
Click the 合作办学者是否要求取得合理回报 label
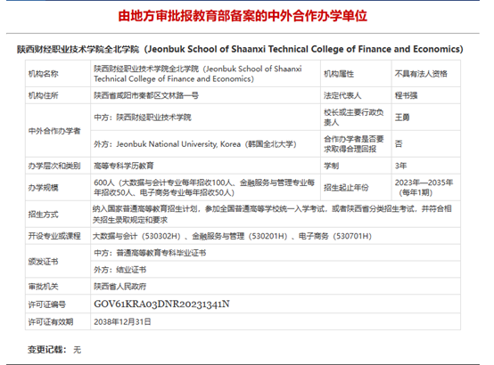click(x=353, y=144)
